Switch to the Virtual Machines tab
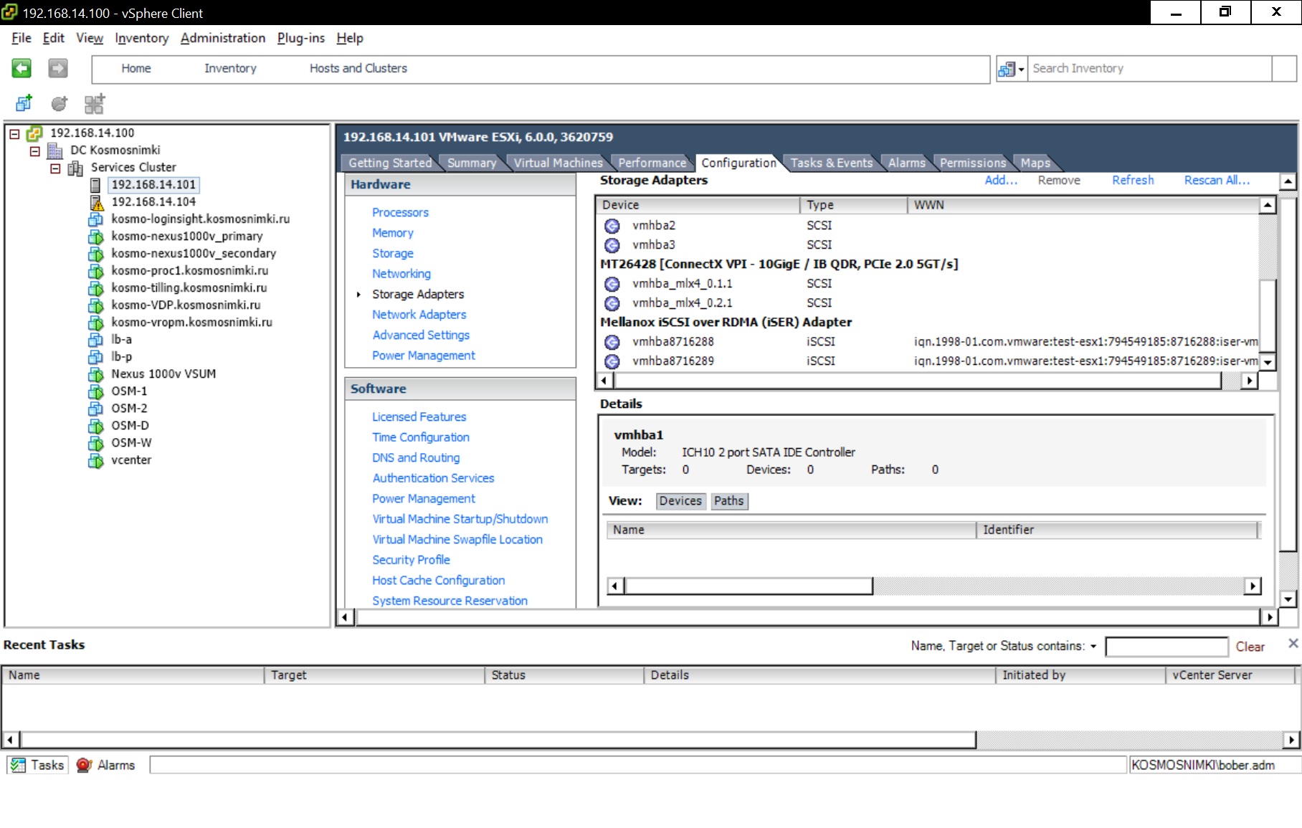 [558, 163]
